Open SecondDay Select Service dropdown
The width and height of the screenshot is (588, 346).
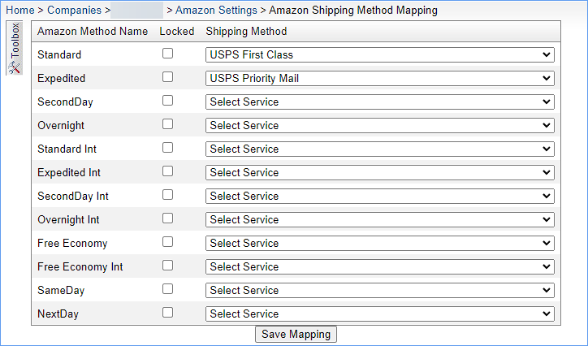[380, 102]
